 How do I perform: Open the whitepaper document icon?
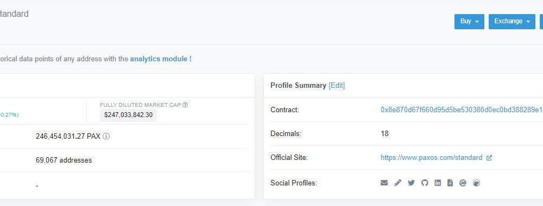tap(450, 183)
